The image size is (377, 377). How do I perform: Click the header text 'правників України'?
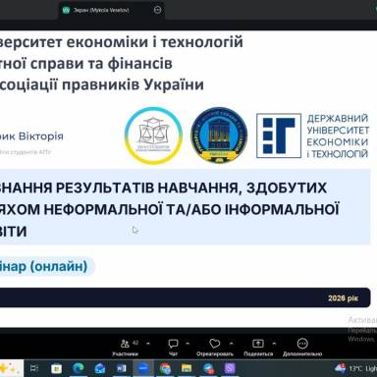tap(133, 84)
